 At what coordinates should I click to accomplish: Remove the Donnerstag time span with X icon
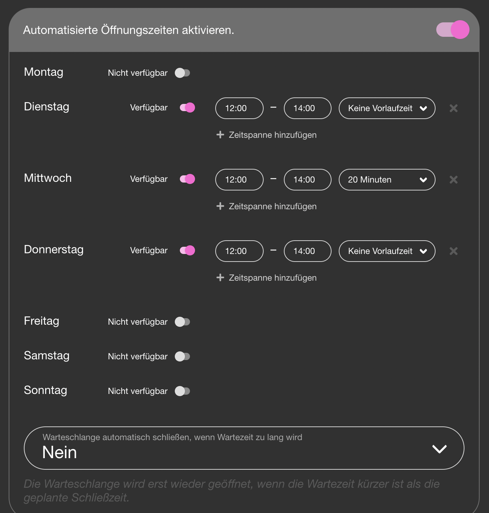[454, 251]
